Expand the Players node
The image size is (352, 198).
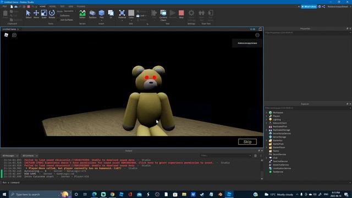point(267,116)
